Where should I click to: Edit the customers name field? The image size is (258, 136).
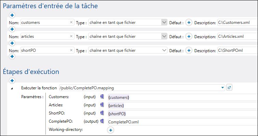[x=47, y=22]
